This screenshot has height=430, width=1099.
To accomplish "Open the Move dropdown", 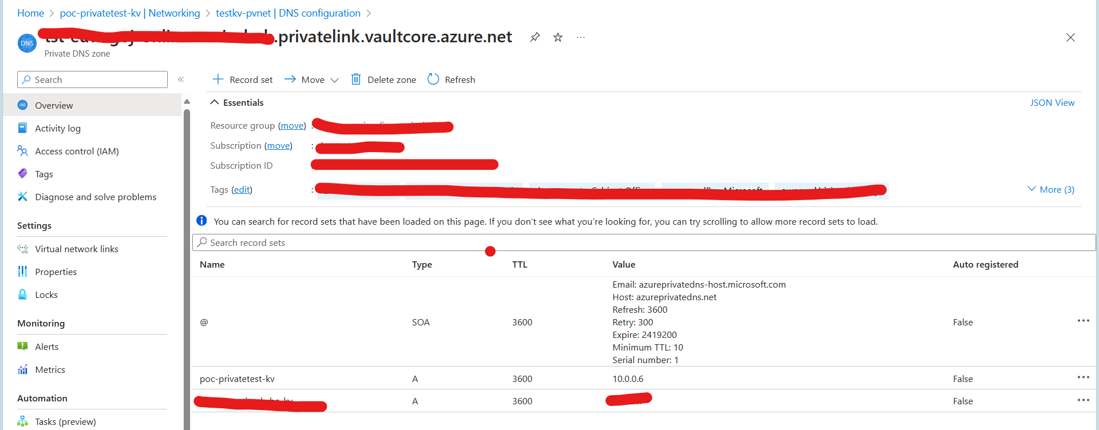I will 311,79.
